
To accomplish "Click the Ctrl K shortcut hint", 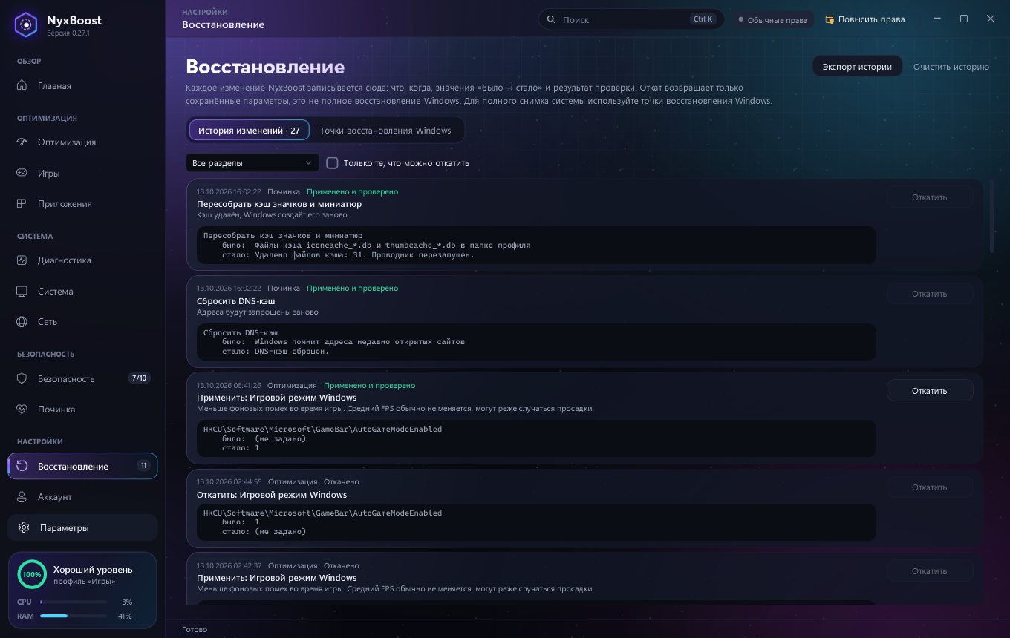I will point(703,19).
